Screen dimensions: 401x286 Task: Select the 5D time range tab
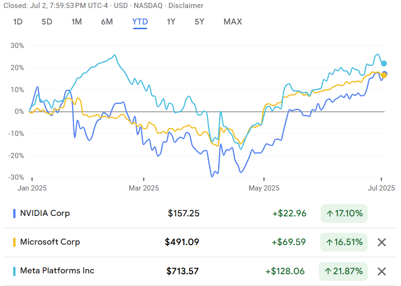pyautogui.click(x=47, y=22)
